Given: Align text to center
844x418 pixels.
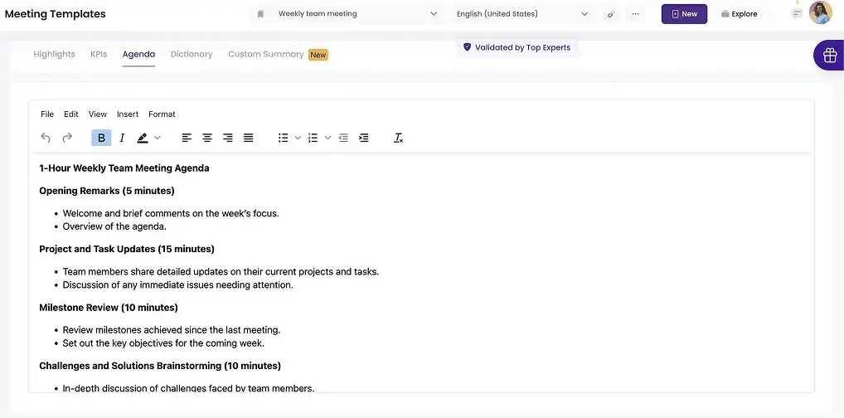Looking at the screenshot, I should 207,138.
